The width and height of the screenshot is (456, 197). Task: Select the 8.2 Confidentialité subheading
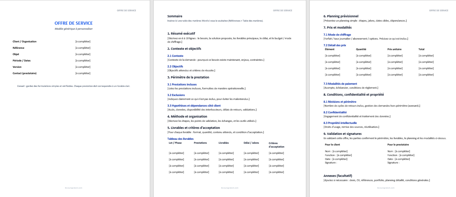(x=335, y=112)
